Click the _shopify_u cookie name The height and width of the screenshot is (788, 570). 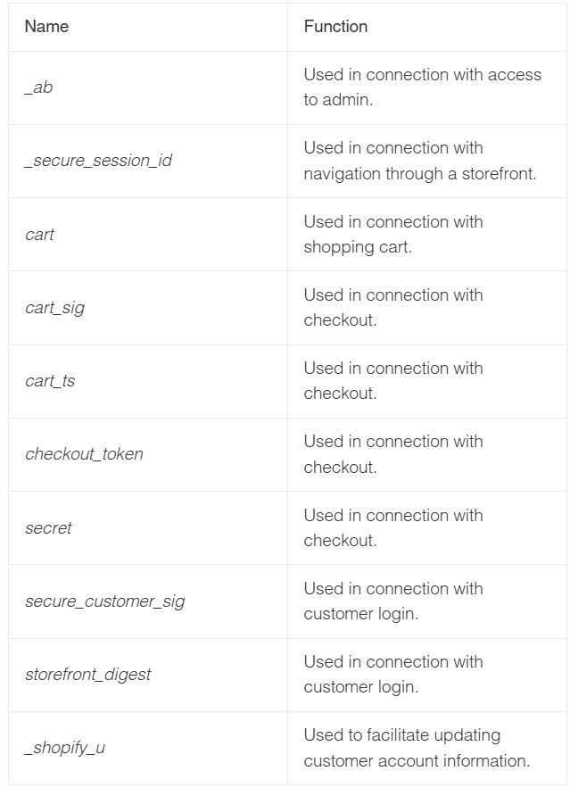[x=65, y=749]
